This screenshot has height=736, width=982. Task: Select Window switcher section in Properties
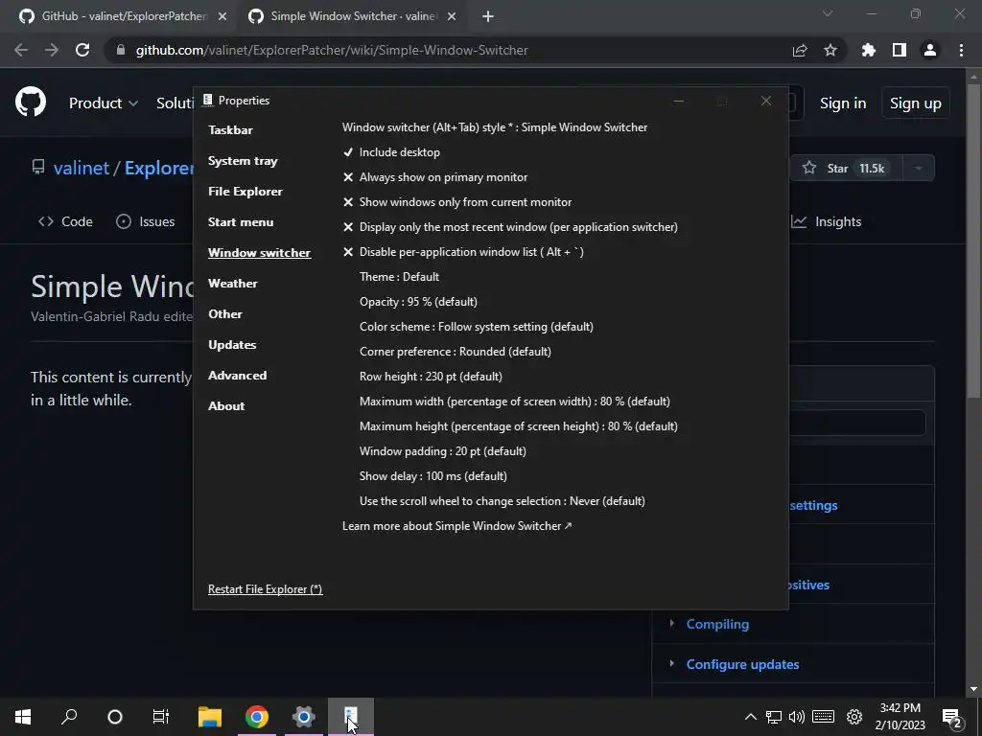259,253
